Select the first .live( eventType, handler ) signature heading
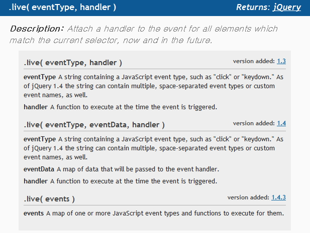310x233 pixels. coord(73,63)
